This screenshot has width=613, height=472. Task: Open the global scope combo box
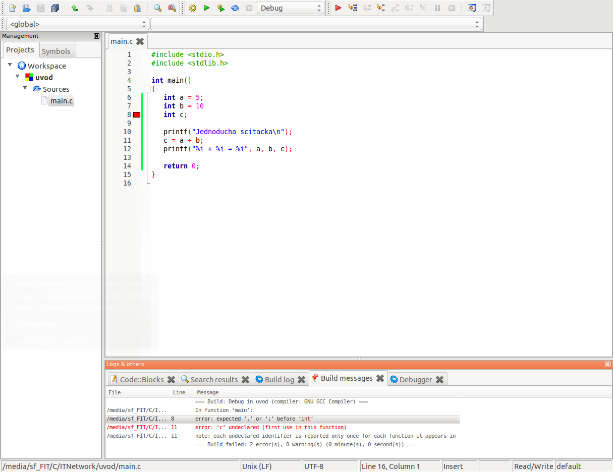[76, 23]
